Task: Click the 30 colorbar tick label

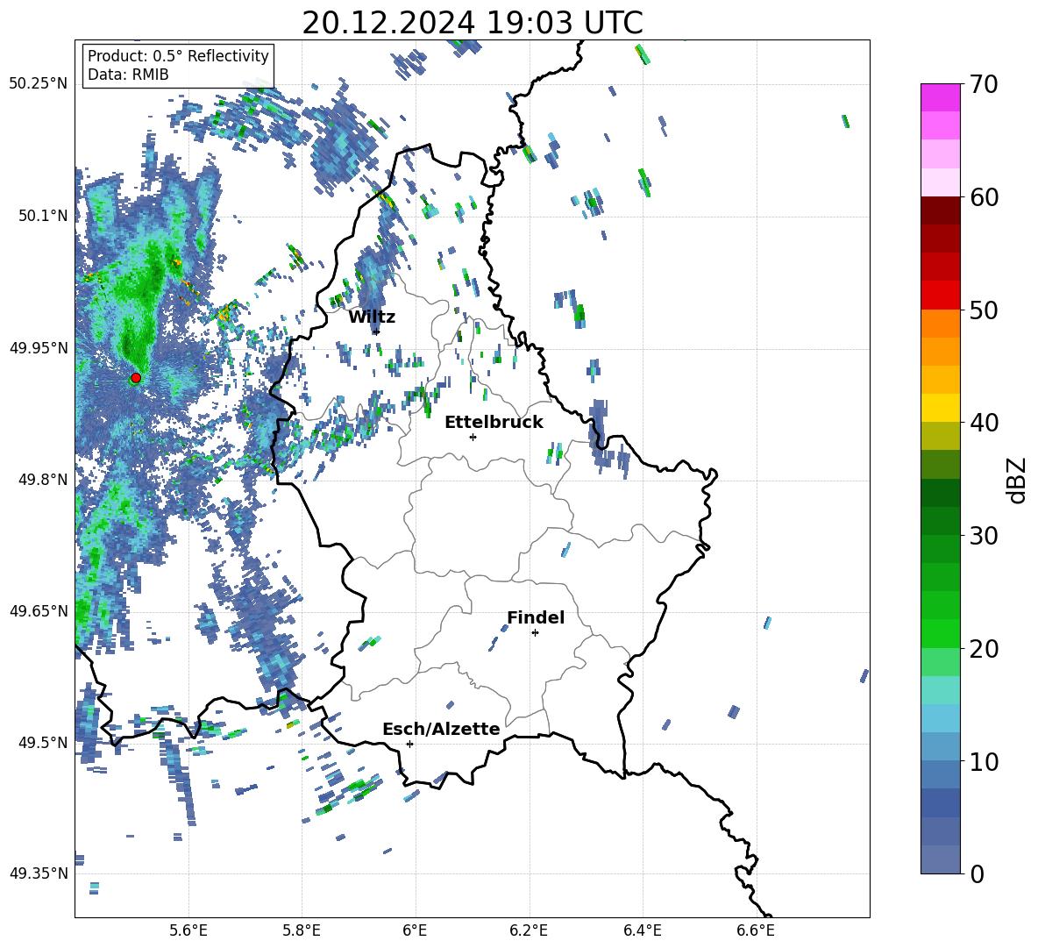Action: click(984, 536)
